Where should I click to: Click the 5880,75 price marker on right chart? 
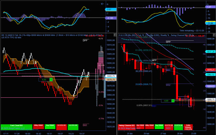210,99
